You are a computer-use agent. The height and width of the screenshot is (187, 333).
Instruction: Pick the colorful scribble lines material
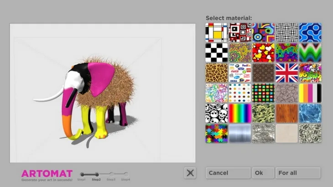pyautogui.click(x=216, y=93)
